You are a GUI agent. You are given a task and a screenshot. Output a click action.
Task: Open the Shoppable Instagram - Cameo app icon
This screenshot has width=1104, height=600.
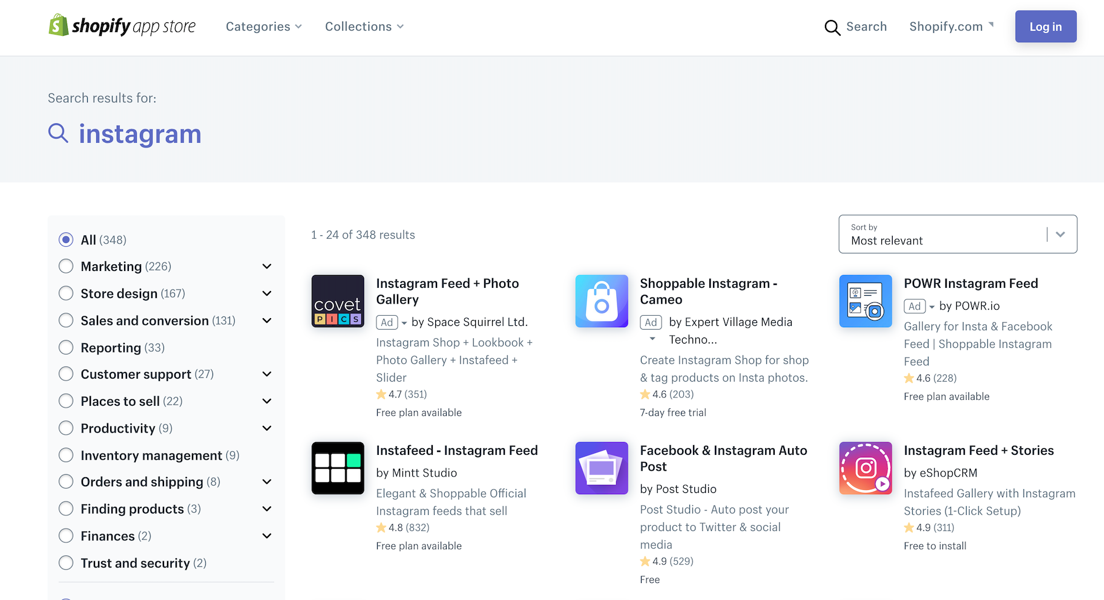(601, 301)
